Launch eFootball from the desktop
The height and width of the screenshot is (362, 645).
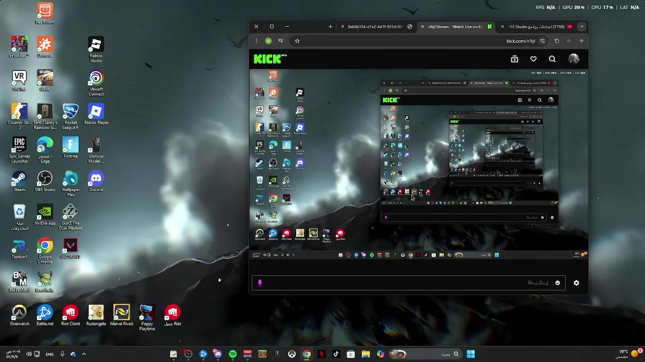pyautogui.click(x=19, y=47)
